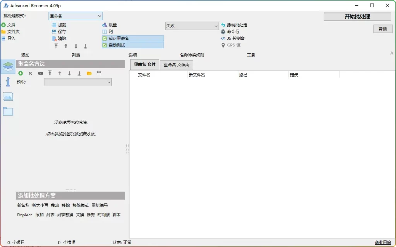Switch to the Rename Folders tab (重命名 文件夹)
This screenshot has width=396, height=247.
click(x=176, y=65)
